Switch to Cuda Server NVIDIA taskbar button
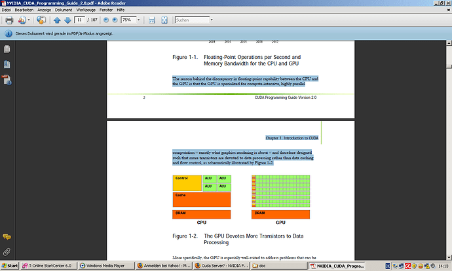Viewport: 452px width, 271px height. [221, 266]
